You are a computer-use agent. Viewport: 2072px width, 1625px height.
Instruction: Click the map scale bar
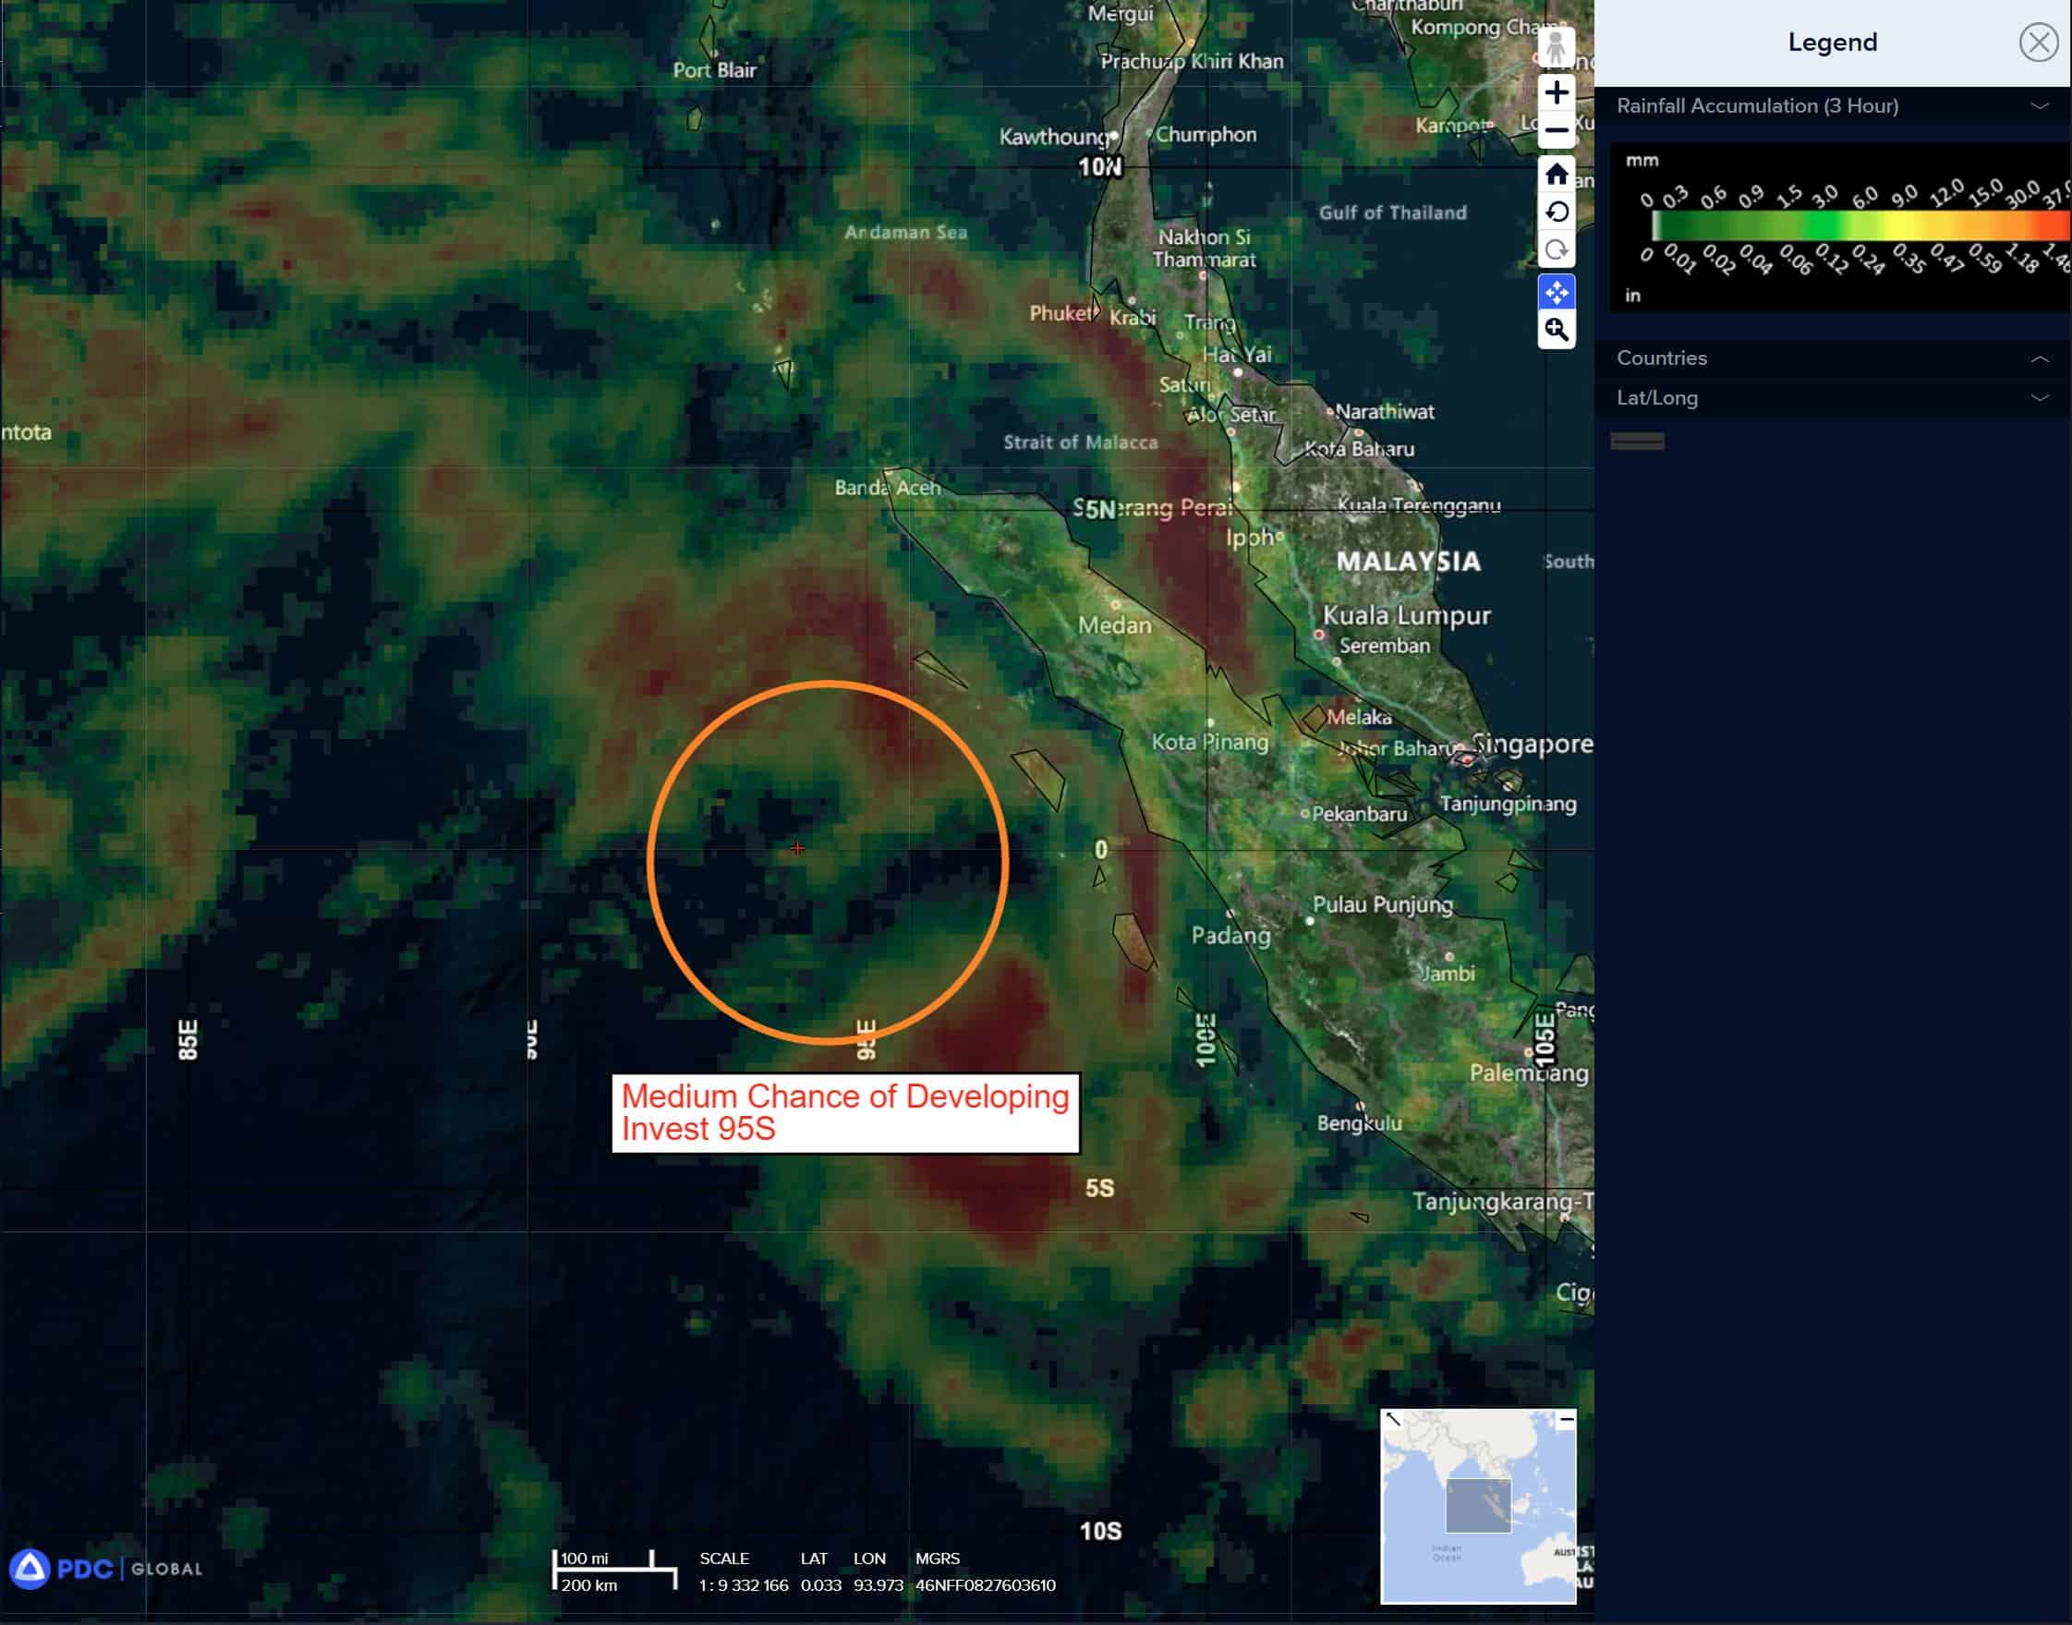point(613,1571)
